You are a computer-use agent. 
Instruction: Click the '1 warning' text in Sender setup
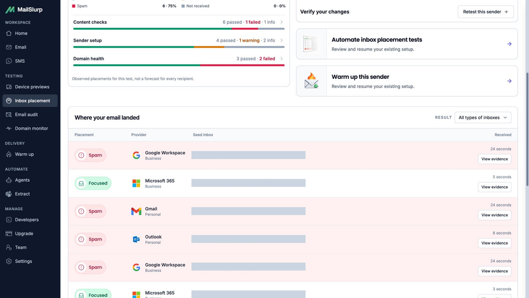point(249,40)
